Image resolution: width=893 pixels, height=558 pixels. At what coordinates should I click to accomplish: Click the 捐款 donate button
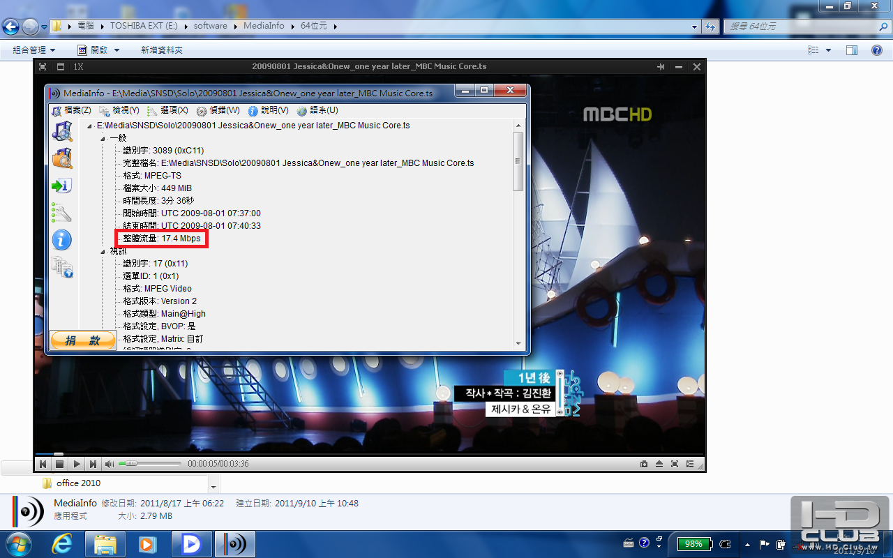83,340
